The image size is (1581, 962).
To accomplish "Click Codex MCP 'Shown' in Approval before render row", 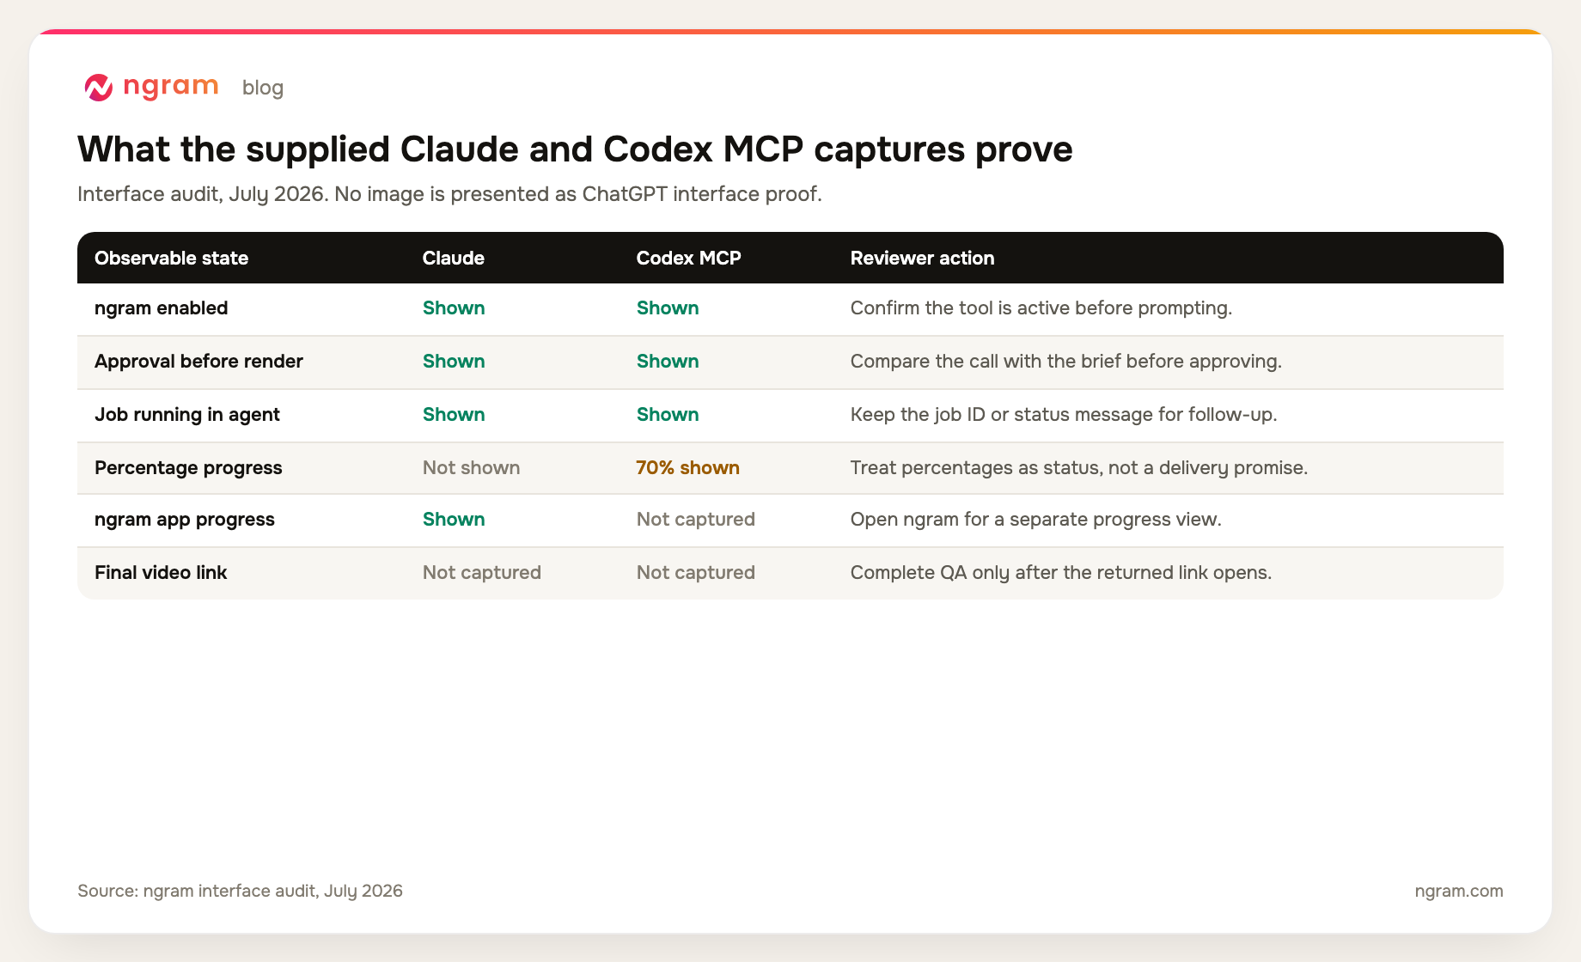I will point(668,361).
